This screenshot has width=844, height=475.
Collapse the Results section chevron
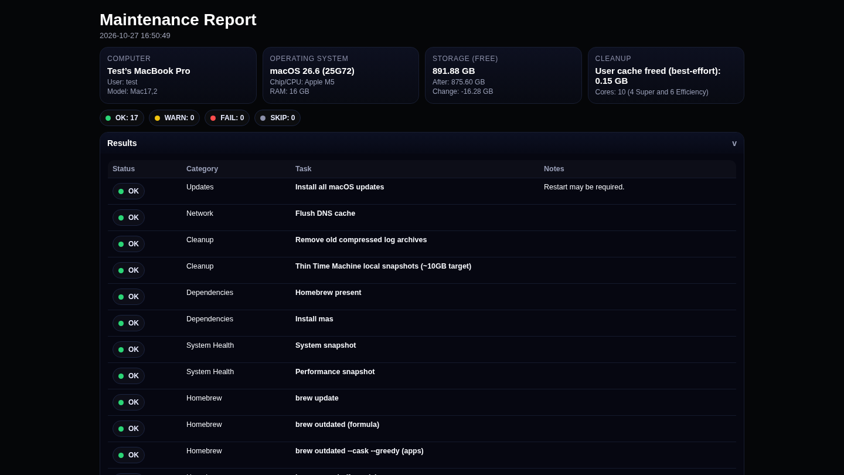pyautogui.click(x=734, y=143)
